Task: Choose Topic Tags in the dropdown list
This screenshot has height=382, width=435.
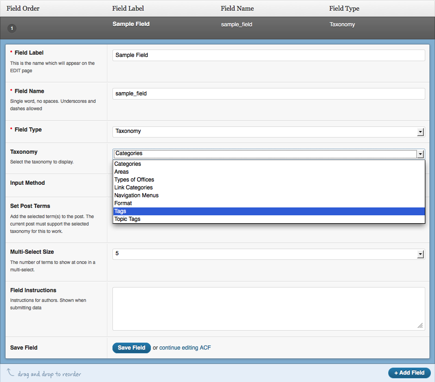Action: [268, 219]
